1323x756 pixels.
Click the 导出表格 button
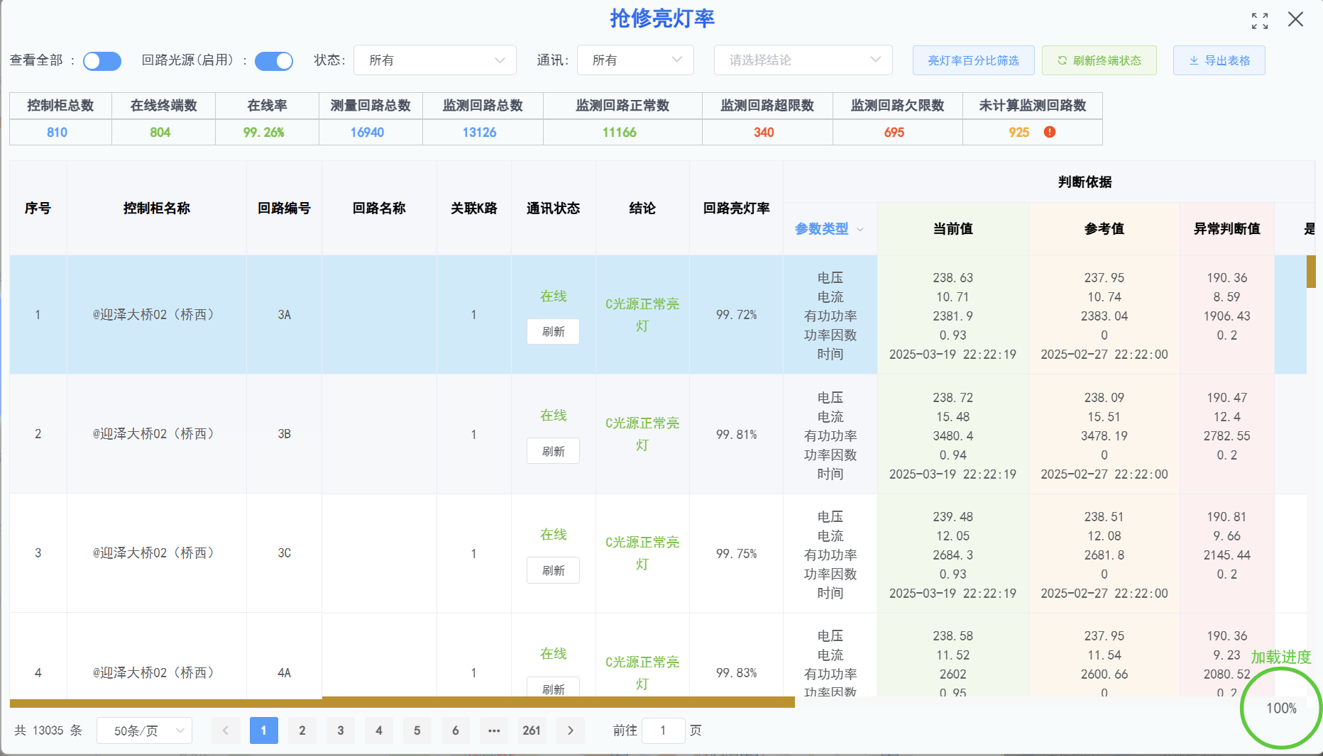click(x=1219, y=60)
